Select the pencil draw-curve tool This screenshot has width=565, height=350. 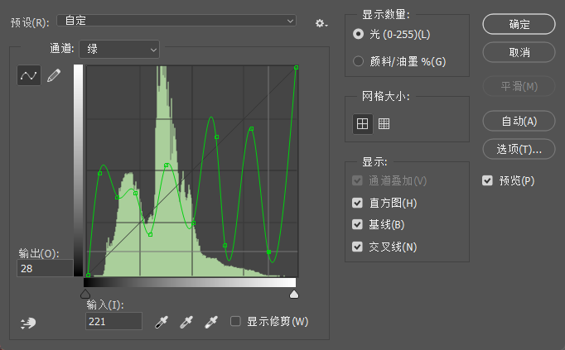point(54,75)
